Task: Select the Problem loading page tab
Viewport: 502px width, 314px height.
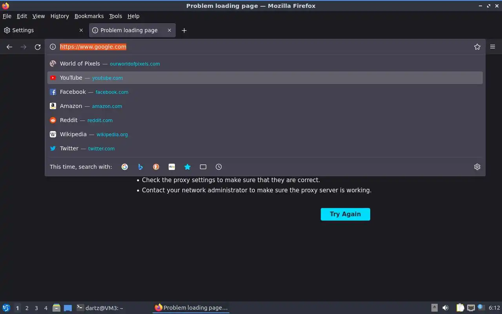Action: (132, 30)
